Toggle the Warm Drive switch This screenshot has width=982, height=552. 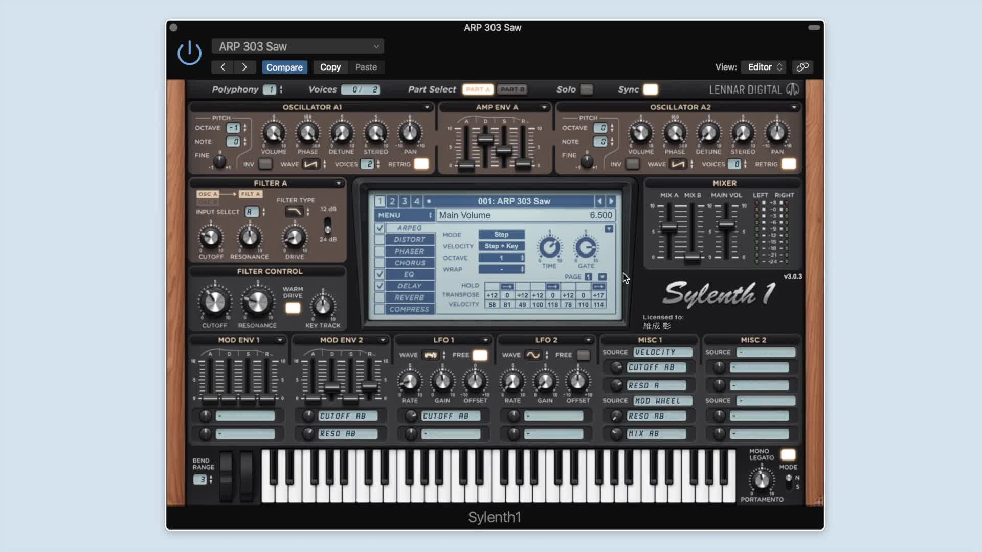tap(293, 308)
